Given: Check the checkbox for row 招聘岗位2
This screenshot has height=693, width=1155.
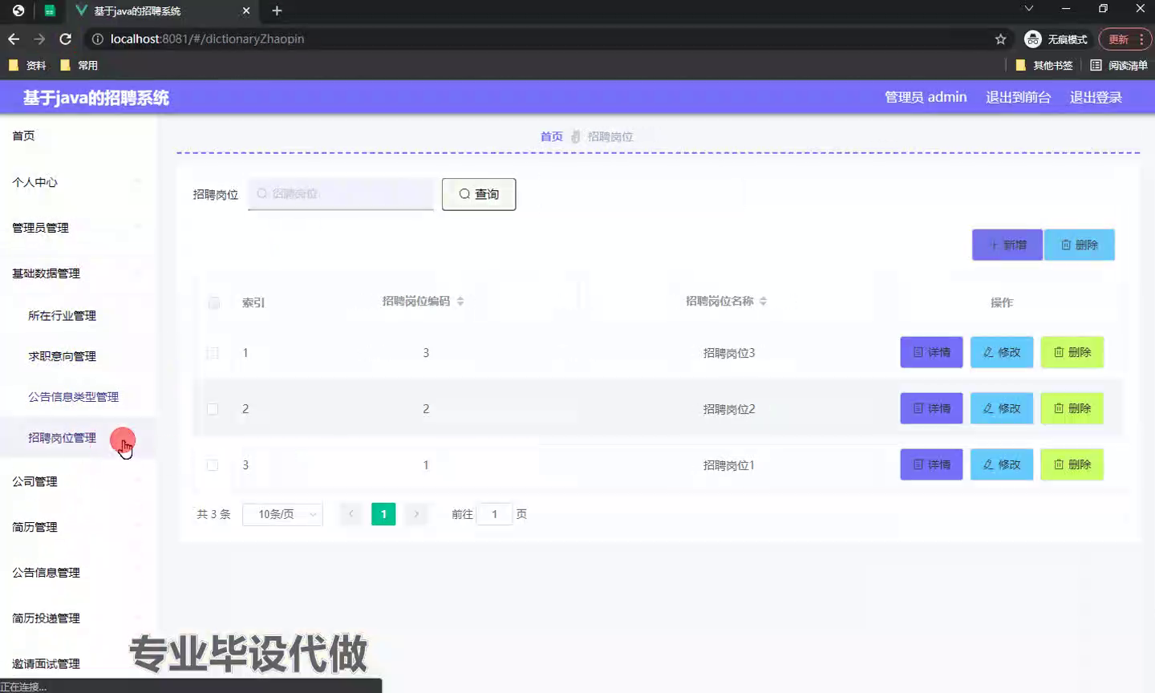Looking at the screenshot, I should point(213,409).
